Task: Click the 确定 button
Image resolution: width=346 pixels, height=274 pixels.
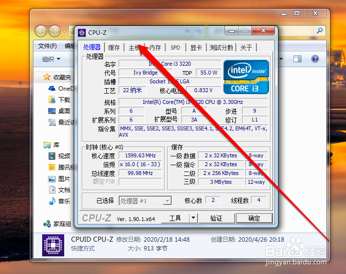Action: (x=254, y=219)
